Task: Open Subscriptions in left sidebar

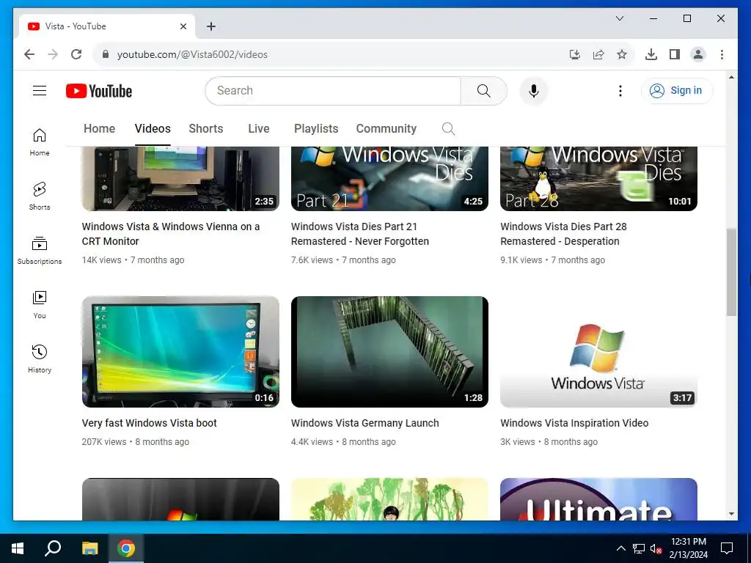Action: [x=40, y=251]
